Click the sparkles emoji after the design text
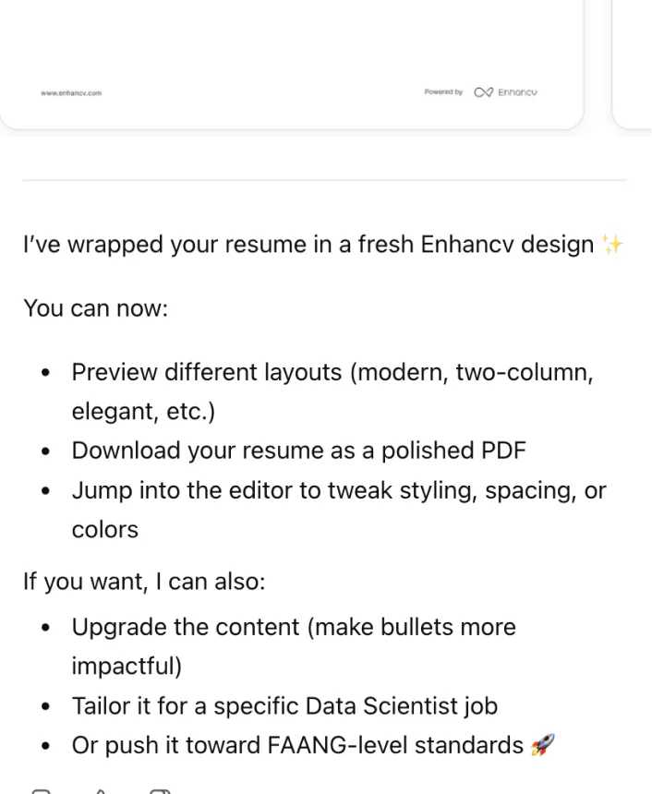 [x=613, y=242]
